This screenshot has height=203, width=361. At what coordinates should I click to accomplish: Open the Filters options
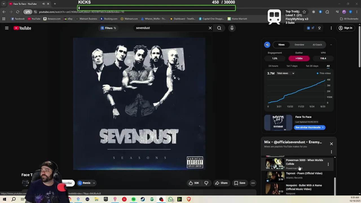pyautogui.click(x=109, y=28)
